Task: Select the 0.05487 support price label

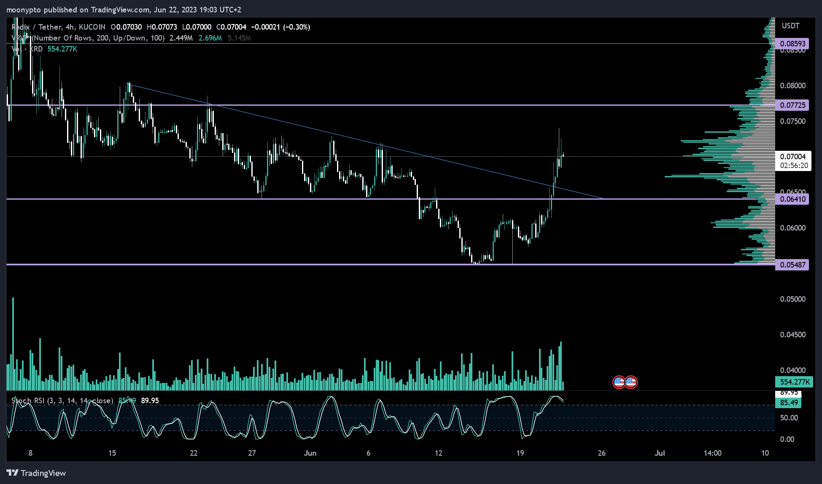Action: [x=792, y=265]
